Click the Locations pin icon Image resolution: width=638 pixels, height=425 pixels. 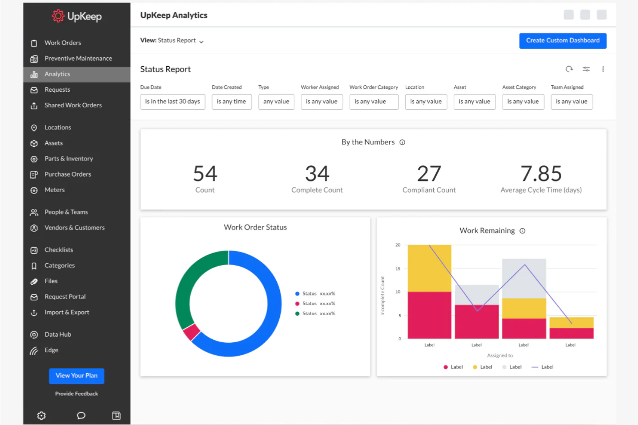34,128
